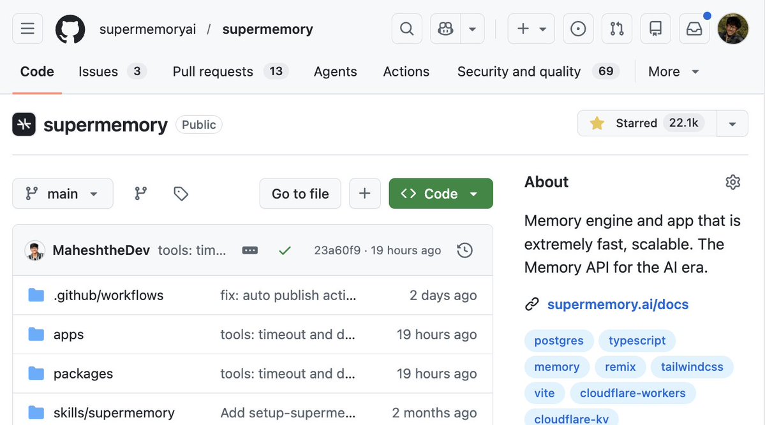Viewport: 765px width, 425px height.
Task: Open the apps folder
Action: click(x=68, y=335)
